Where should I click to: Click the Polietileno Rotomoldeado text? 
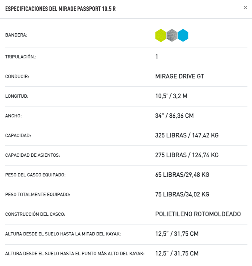(198, 214)
